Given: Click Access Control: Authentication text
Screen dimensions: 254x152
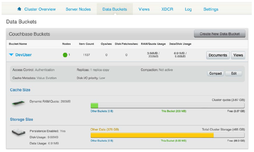Looking at the screenshot, I should pyautogui.click(x=33, y=70).
